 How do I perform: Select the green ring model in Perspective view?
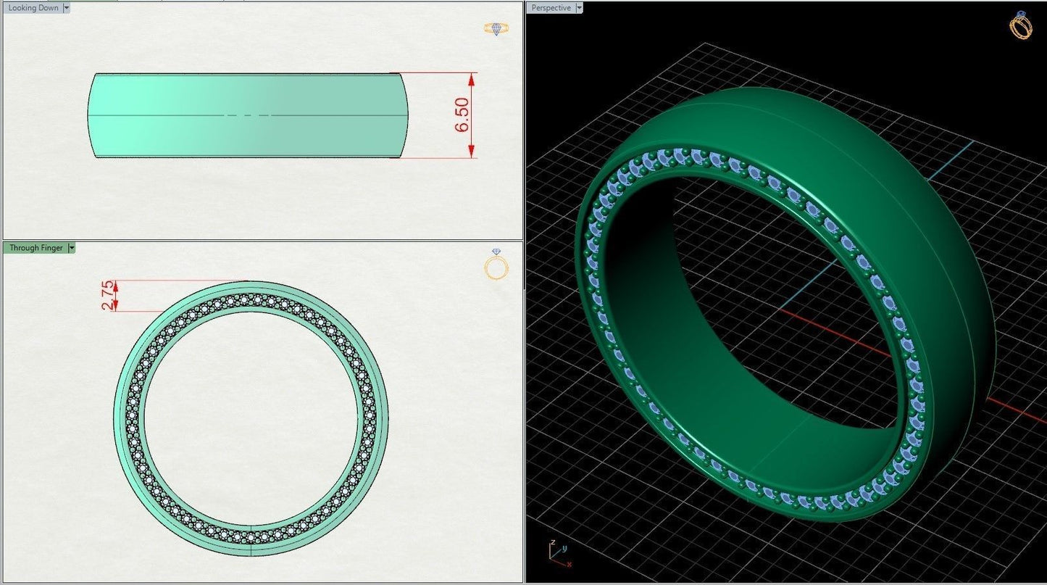click(785, 304)
